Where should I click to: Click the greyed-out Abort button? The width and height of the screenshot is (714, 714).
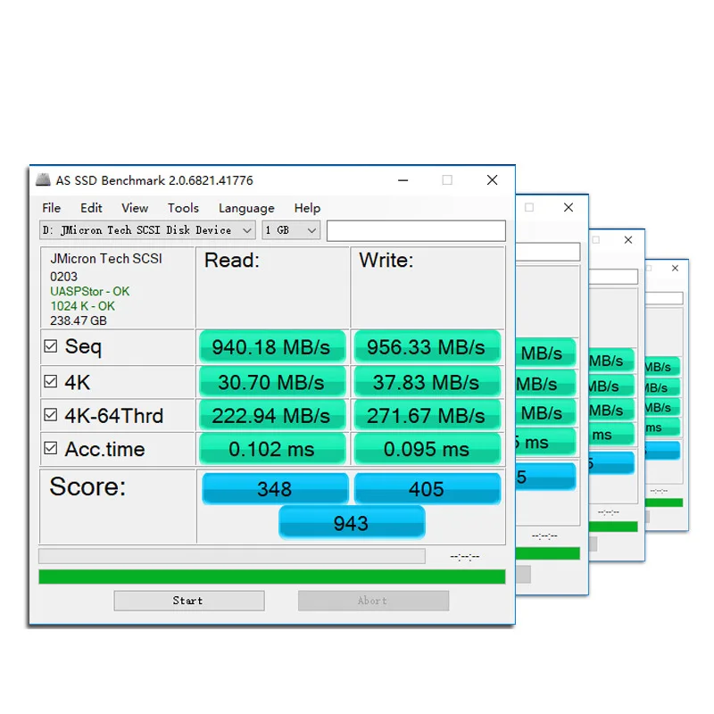(x=373, y=601)
